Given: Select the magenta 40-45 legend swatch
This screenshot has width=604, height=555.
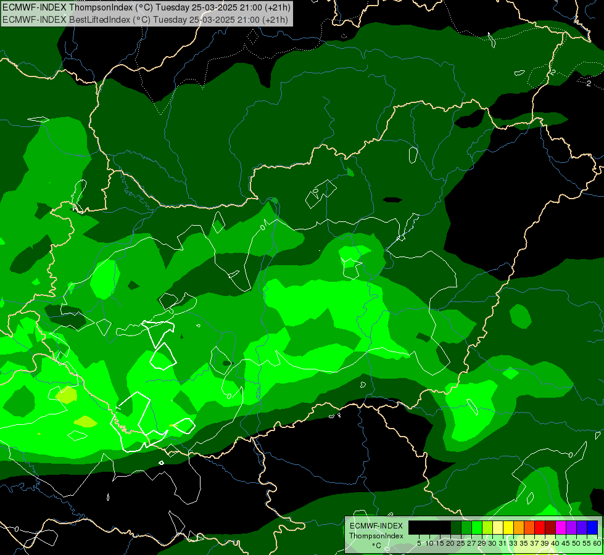Looking at the screenshot, I should pos(561,527).
